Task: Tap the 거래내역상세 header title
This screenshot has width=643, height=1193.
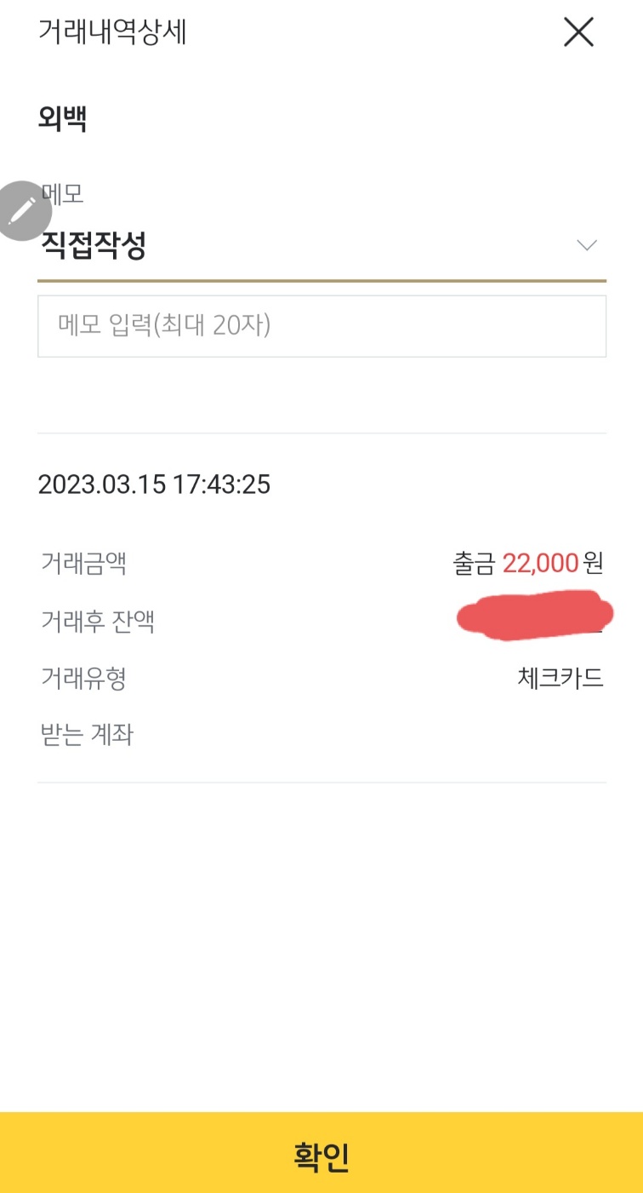Action: click(112, 32)
